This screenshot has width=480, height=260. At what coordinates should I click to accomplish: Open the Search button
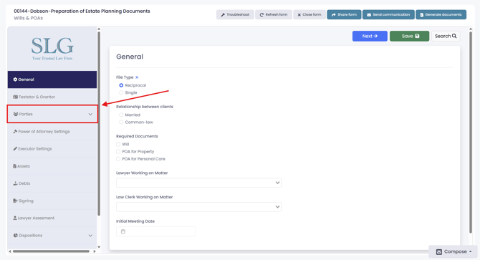point(446,36)
